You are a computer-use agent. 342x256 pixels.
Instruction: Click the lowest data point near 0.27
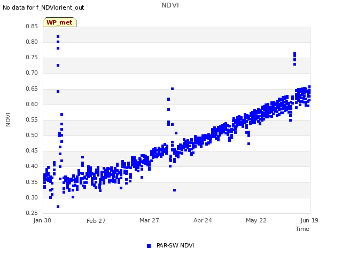pyautogui.click(x=58, y=206)
